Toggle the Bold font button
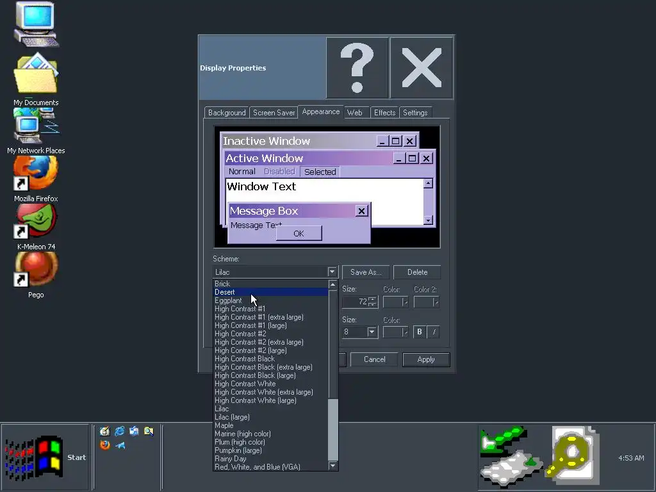656x492 pixels. (x=420, y=332)
